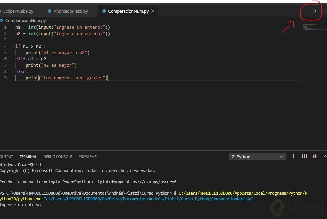Click the ComparacionNum.py breadcrumb
This screenshot has width=327, height=219.
(25, 20)
